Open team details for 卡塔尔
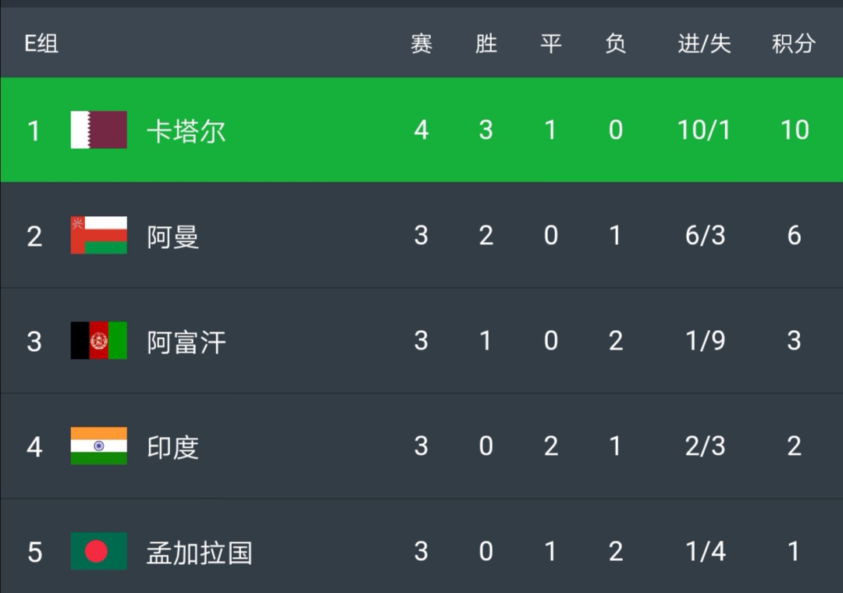Image resolution: width=843 pixels, height=593 pixels. [187, 130]
